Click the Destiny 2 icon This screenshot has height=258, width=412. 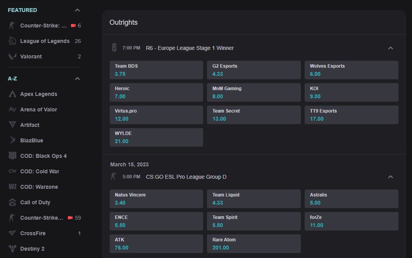(x=12, y=248)
